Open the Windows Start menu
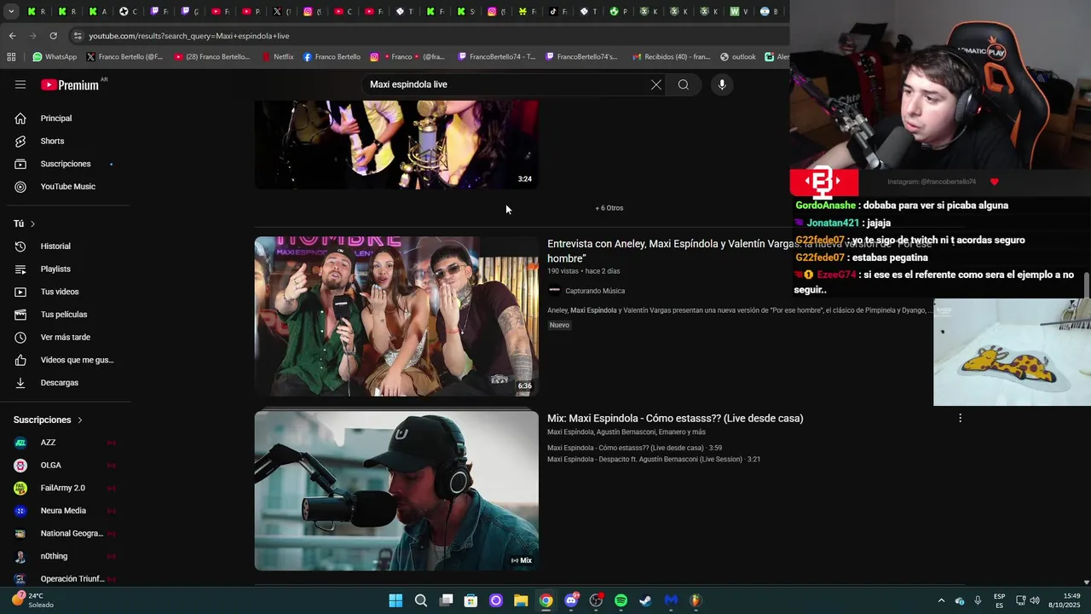The width and height of the screenshot is (1091, 614). tap(395, 600)
